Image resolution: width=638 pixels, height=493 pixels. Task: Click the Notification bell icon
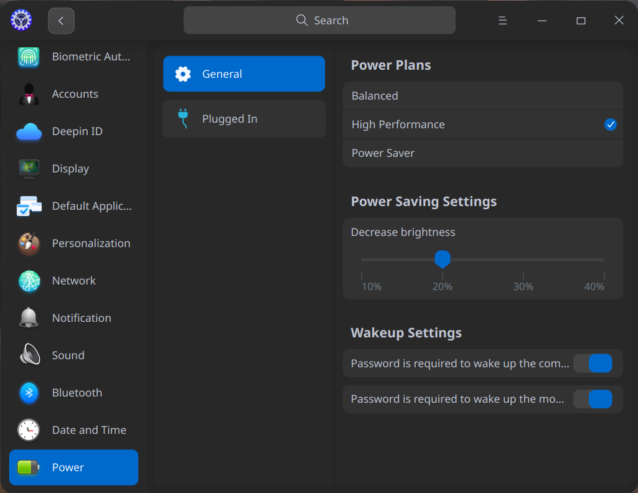(x=29, y=317)
